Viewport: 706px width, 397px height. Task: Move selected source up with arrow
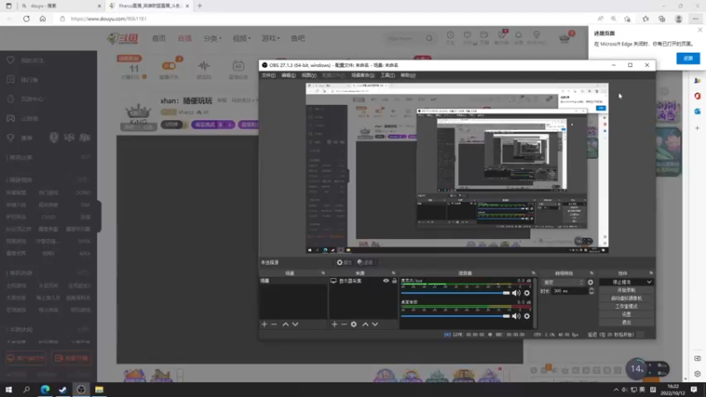point(365,324)
